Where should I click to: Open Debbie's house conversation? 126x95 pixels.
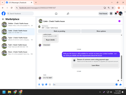pos(18,25)
